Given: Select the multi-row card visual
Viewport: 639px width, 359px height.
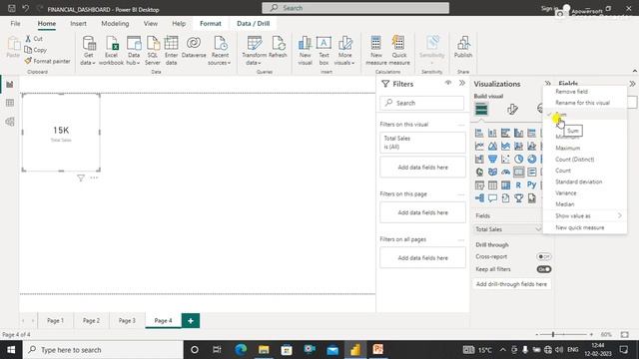Looking at the screenshot, I should point(531,173).
